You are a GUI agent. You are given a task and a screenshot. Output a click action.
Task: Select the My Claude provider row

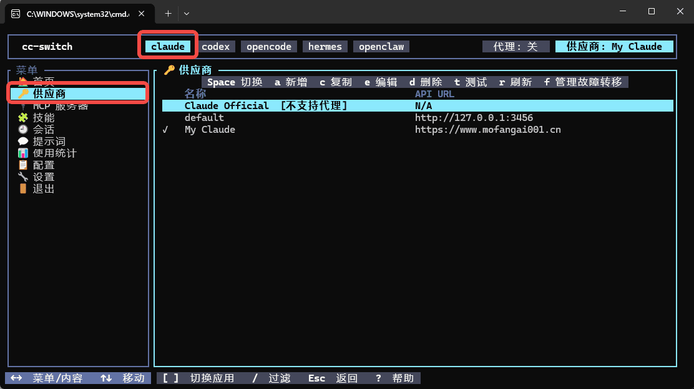pyautogui.click(x=418, y=130)
